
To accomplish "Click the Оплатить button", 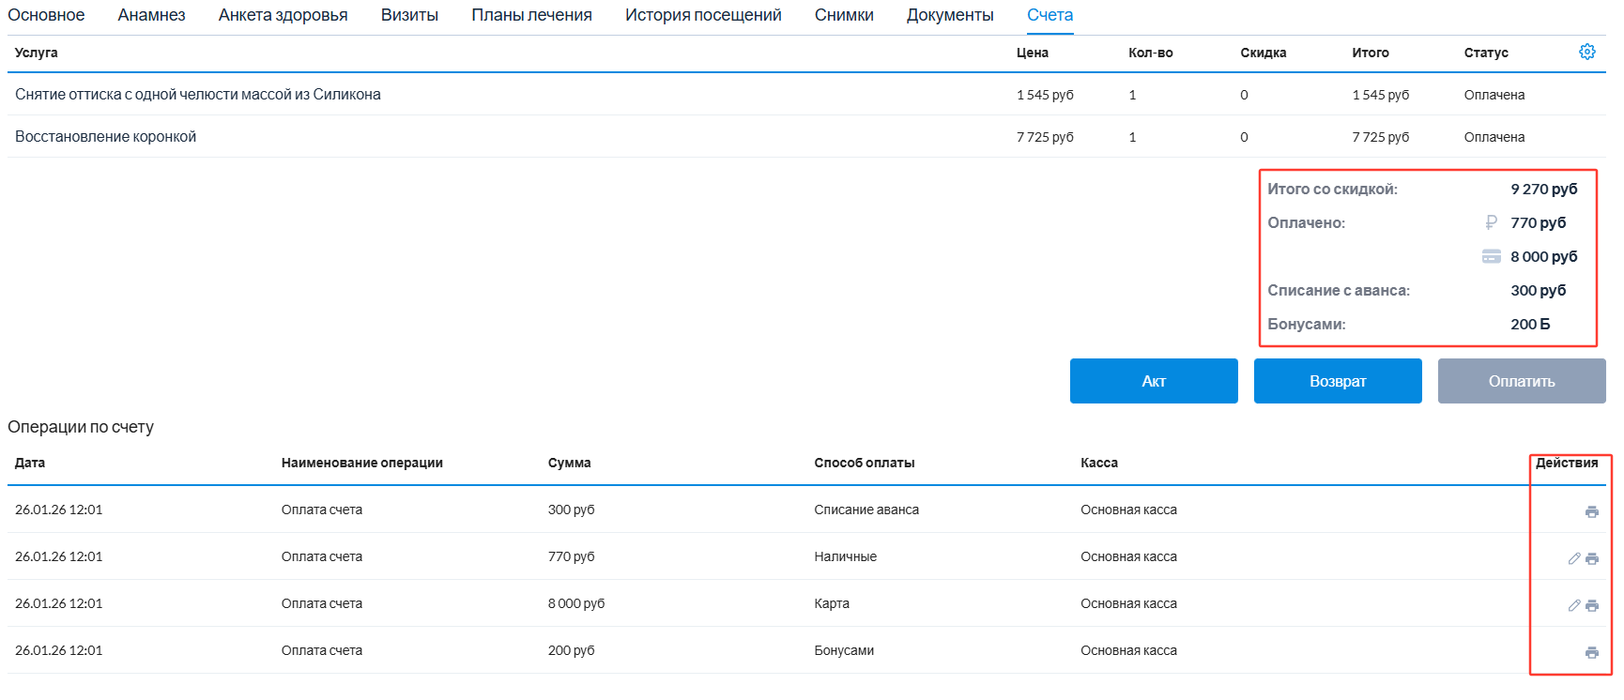I will pos(1522,381).
